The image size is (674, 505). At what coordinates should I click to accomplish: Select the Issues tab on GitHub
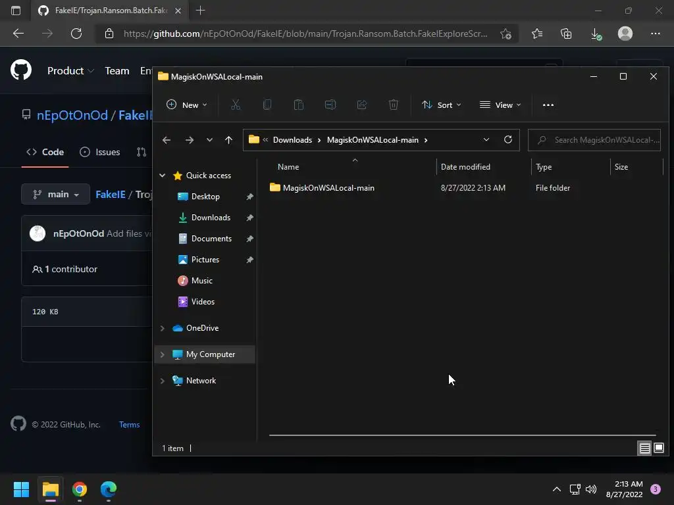point(100,152)
